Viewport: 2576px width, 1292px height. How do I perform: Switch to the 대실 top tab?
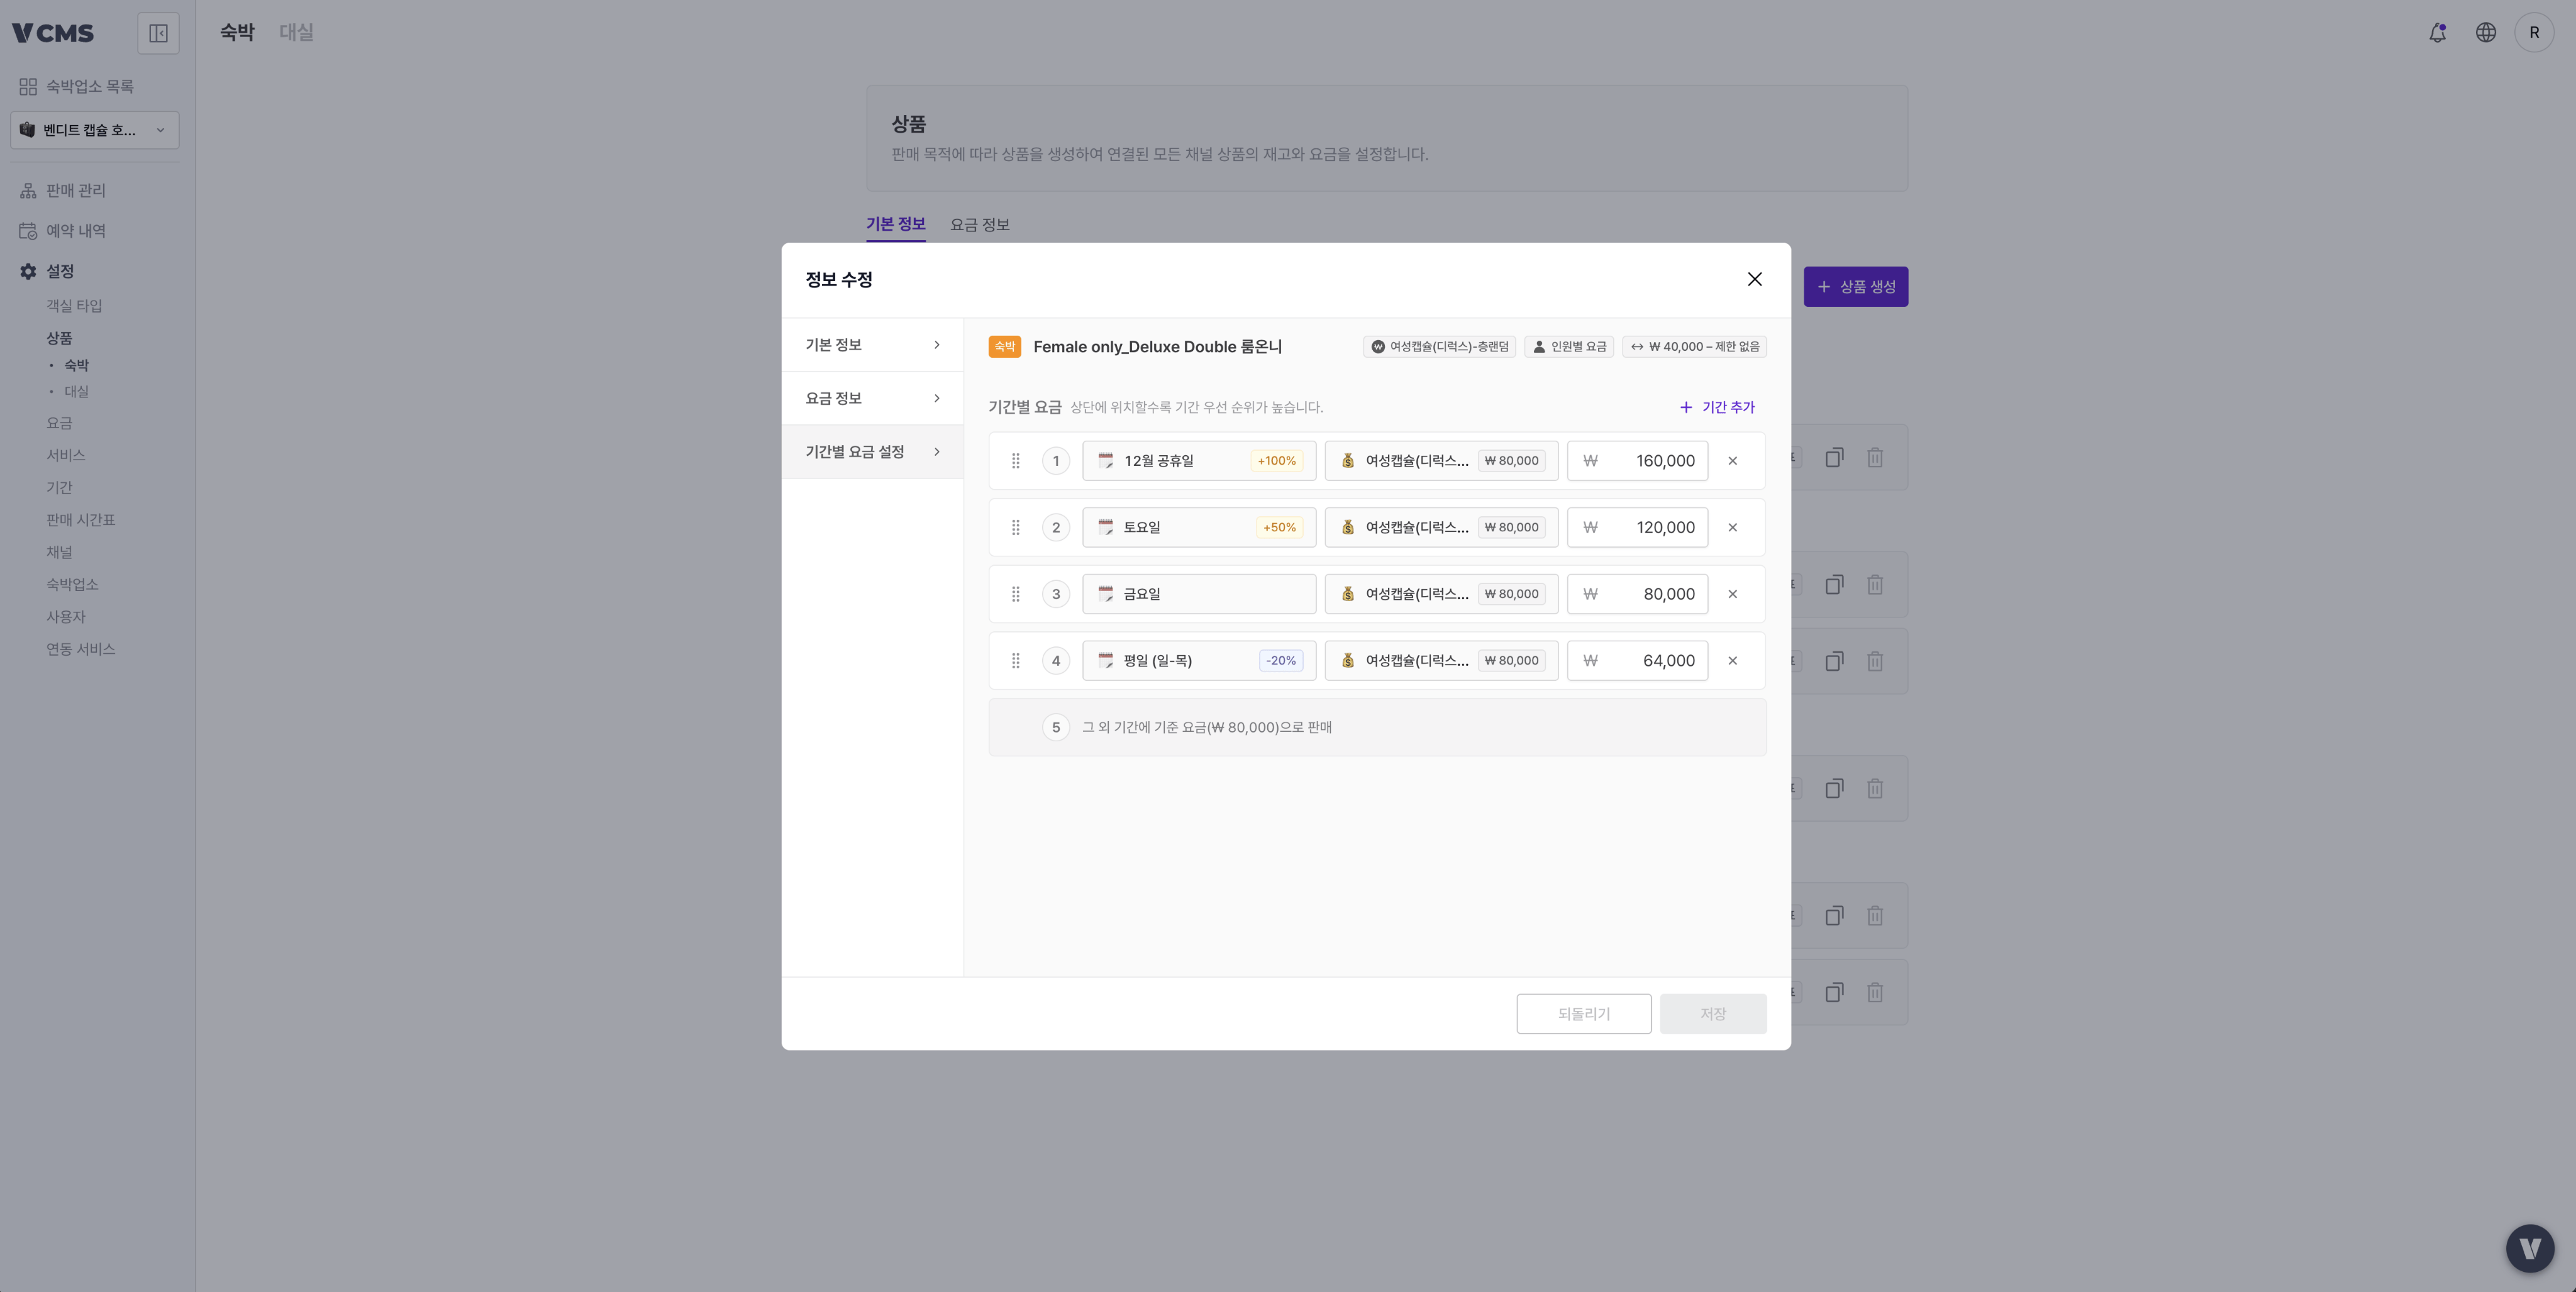pos(296,33)
